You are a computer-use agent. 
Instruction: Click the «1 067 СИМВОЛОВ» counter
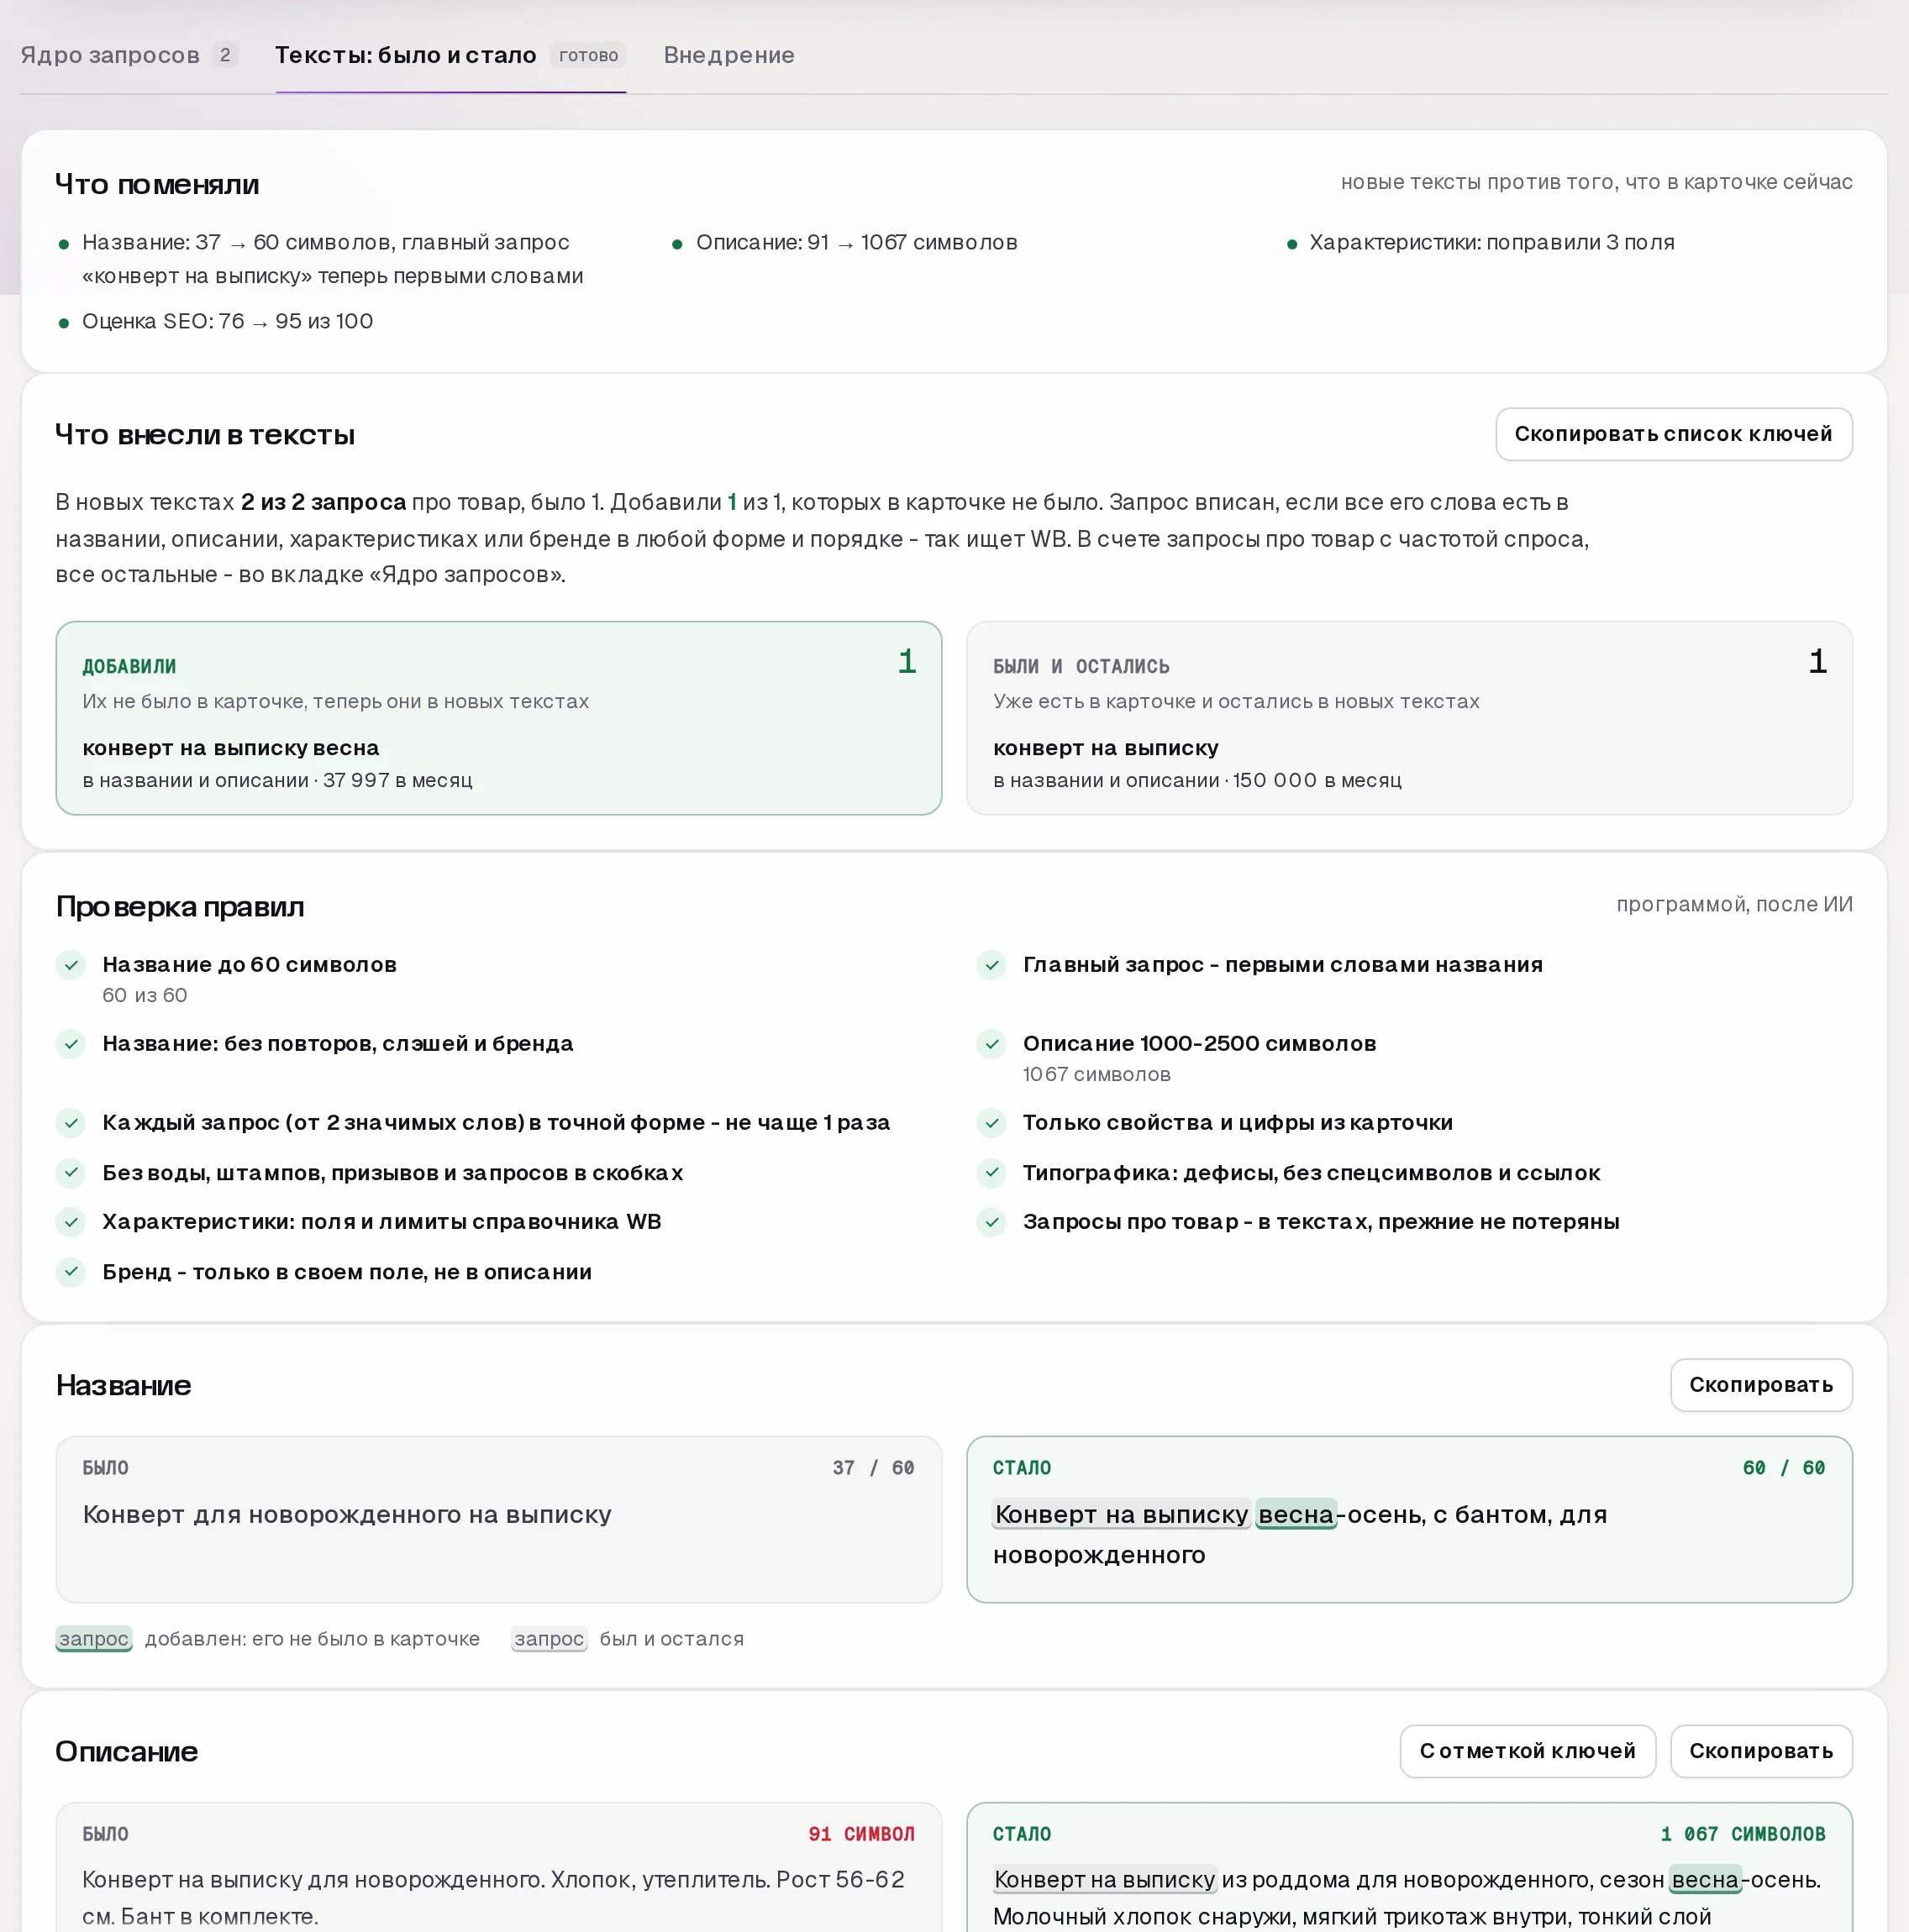(1743, 1834)
